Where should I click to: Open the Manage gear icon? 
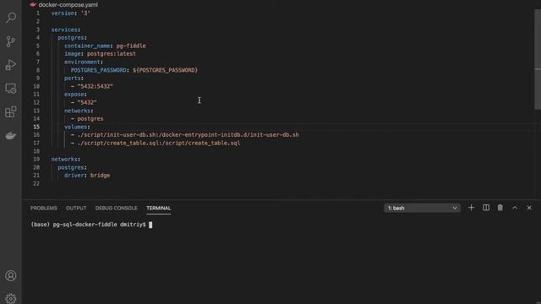11,298
